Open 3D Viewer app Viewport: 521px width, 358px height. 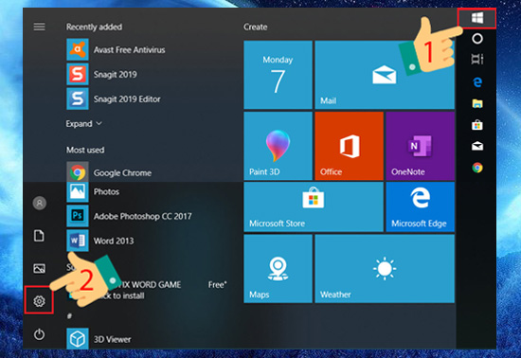pos(99,339)
